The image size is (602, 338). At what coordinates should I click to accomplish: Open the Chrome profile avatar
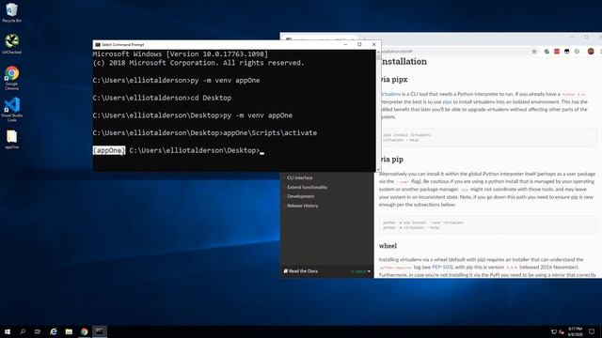(x=591, y=52)
